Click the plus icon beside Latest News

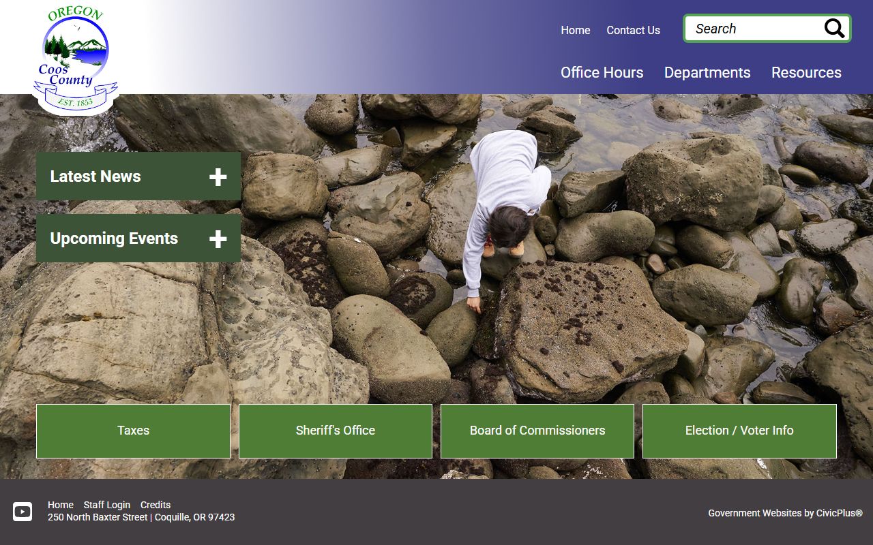click(x=218, y=177)
